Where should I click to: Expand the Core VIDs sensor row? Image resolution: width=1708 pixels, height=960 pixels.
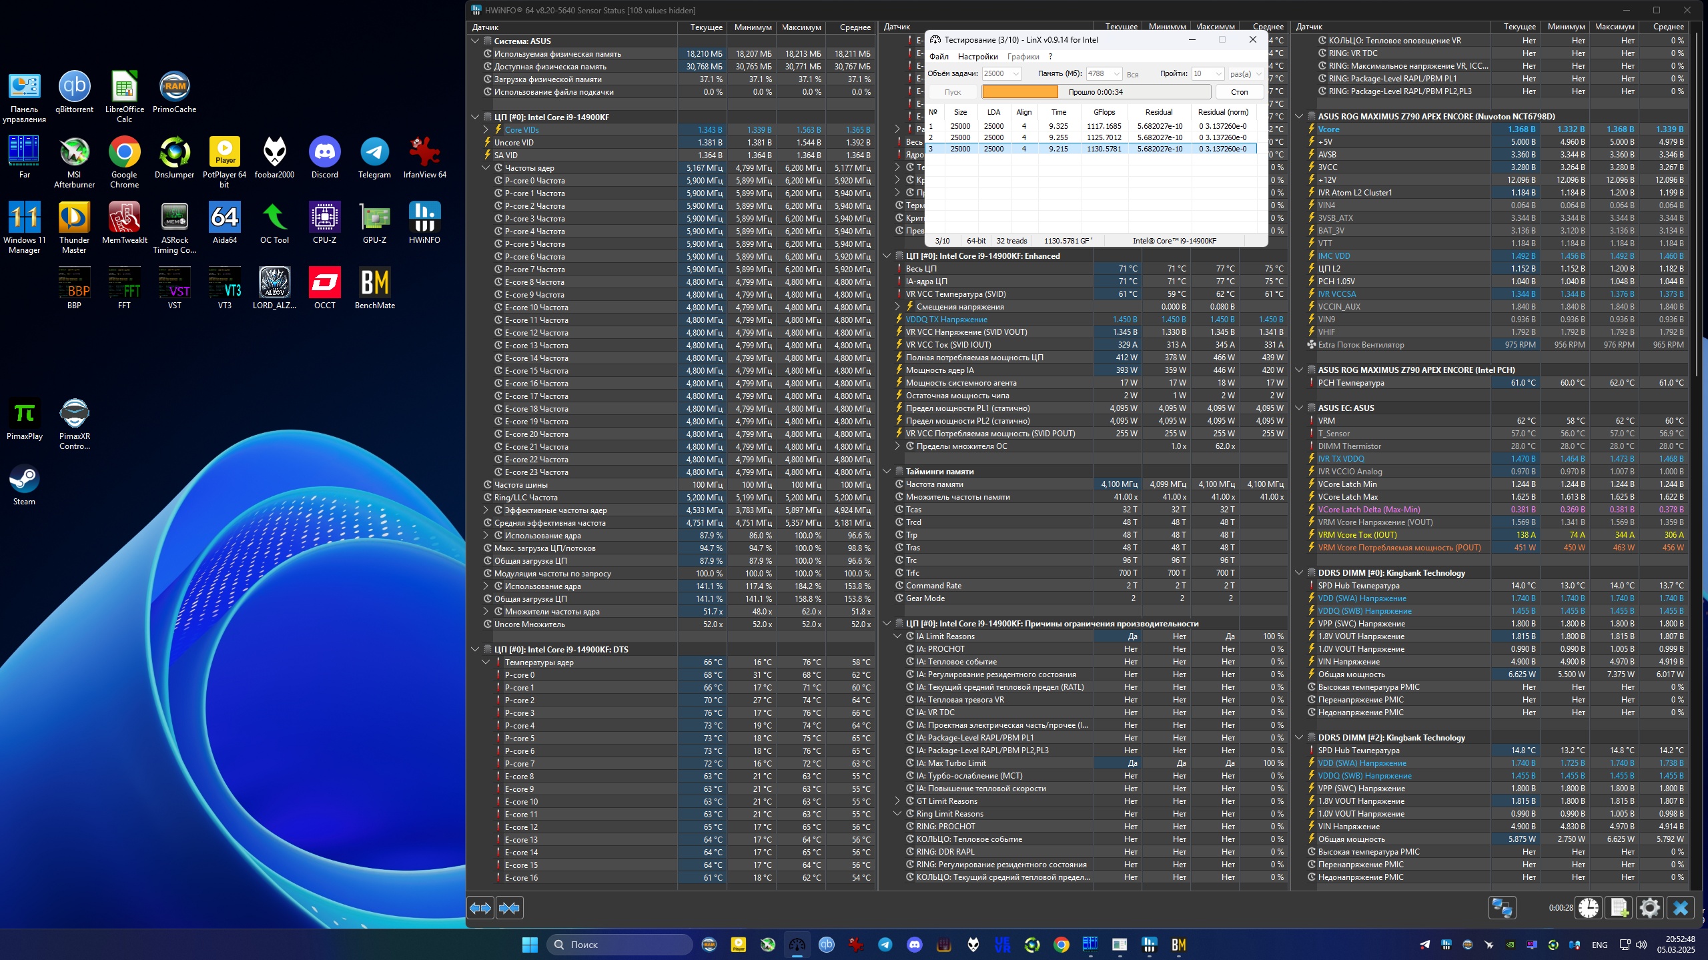click(x=486, y=129)
